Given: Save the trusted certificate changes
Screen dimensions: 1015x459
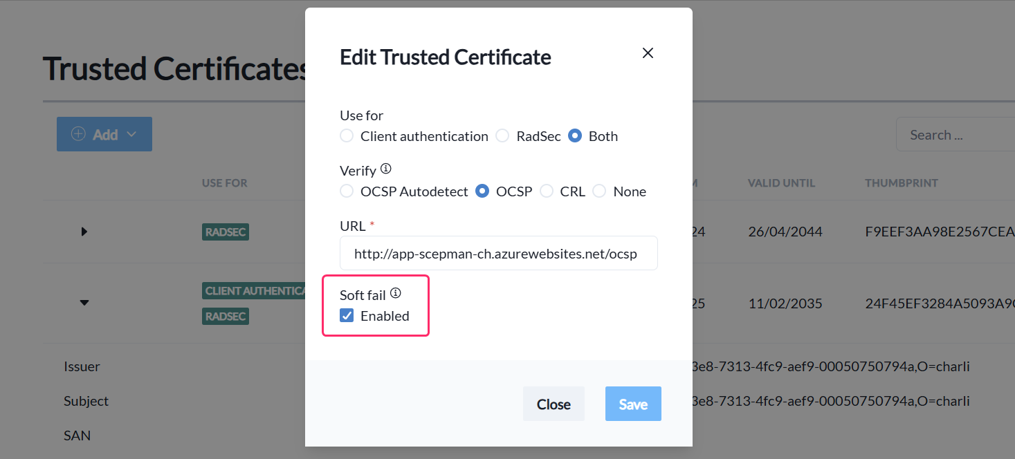Looking at the screenshot, I should pos(633,404).
